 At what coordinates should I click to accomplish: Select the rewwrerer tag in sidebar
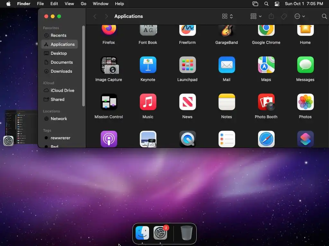click(59, 138)
